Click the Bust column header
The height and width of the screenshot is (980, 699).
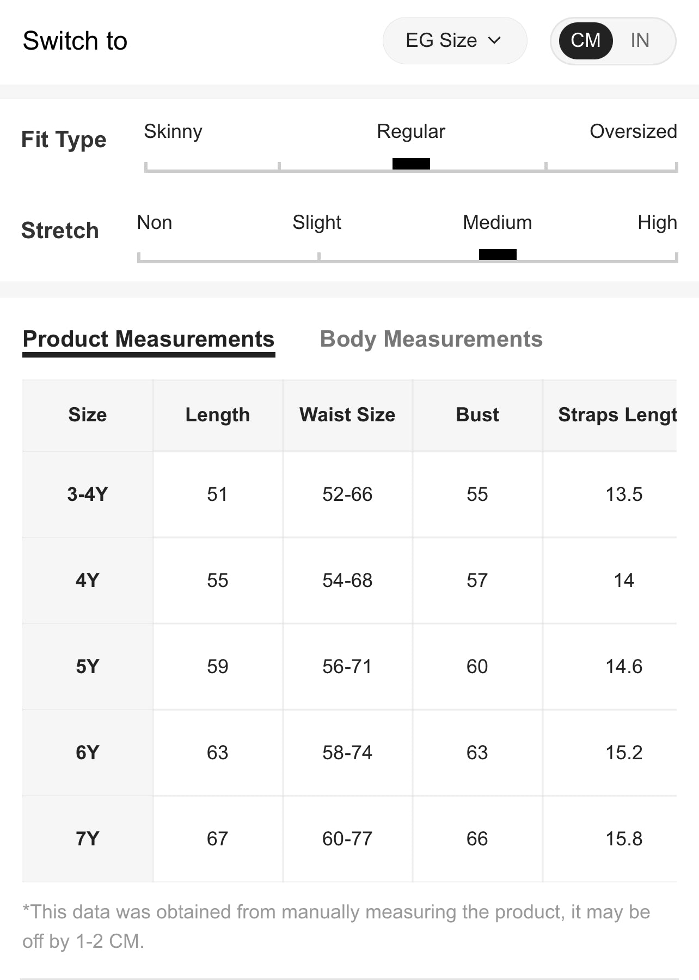click(477, 415)
